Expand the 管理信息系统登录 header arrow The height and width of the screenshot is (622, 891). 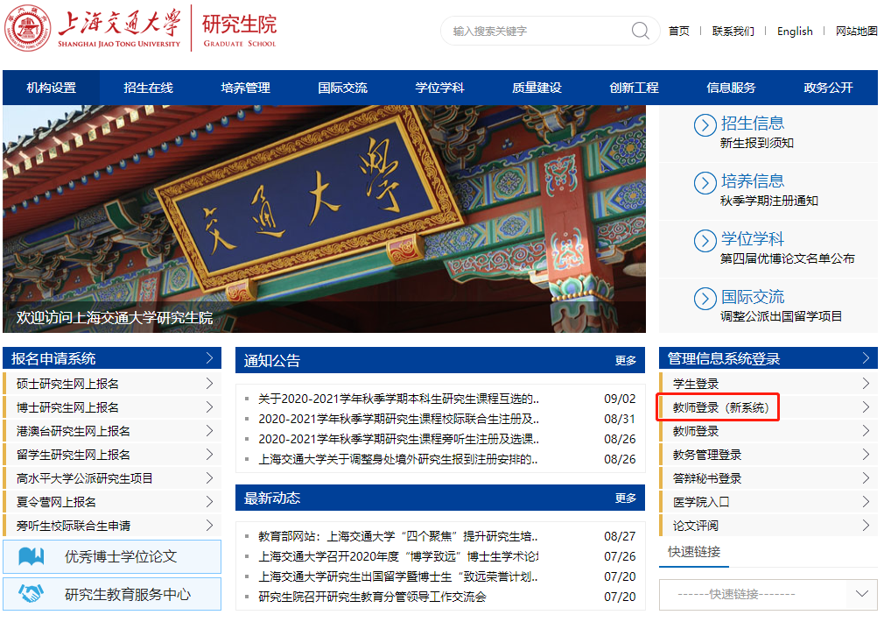point(866,358)
